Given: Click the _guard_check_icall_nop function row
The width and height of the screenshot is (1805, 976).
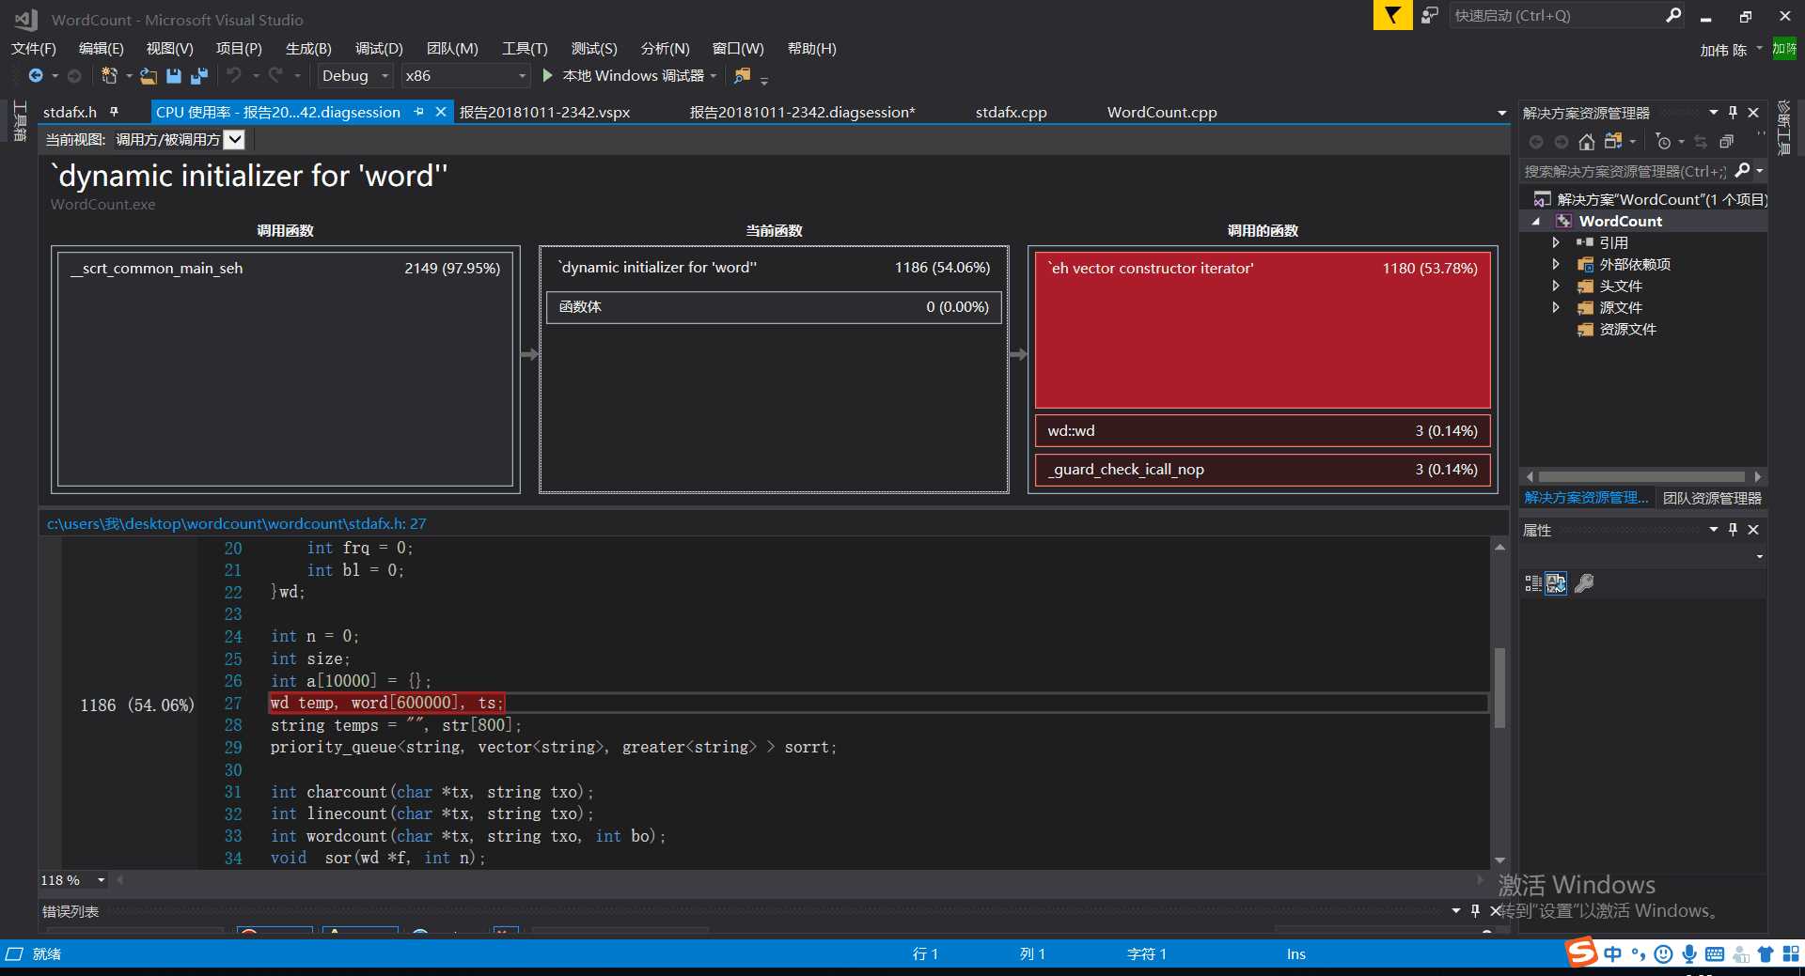Looking at the screenshot, I should tap(1263, 470).
